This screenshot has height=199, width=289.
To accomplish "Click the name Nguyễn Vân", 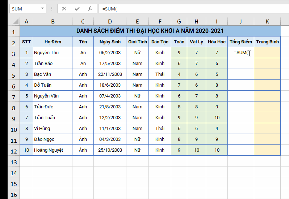I will [53, 96].
